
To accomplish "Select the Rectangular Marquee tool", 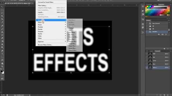I will tap(2, 10).
